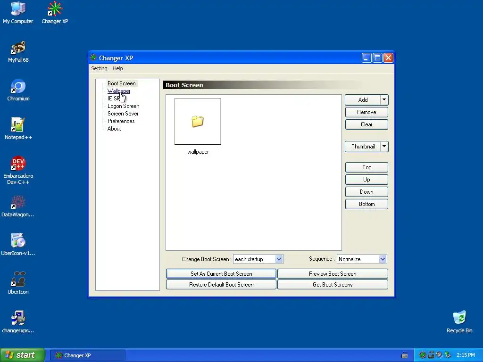
Task: Click the UberIcon tray icon
Action: click(431, 355)
